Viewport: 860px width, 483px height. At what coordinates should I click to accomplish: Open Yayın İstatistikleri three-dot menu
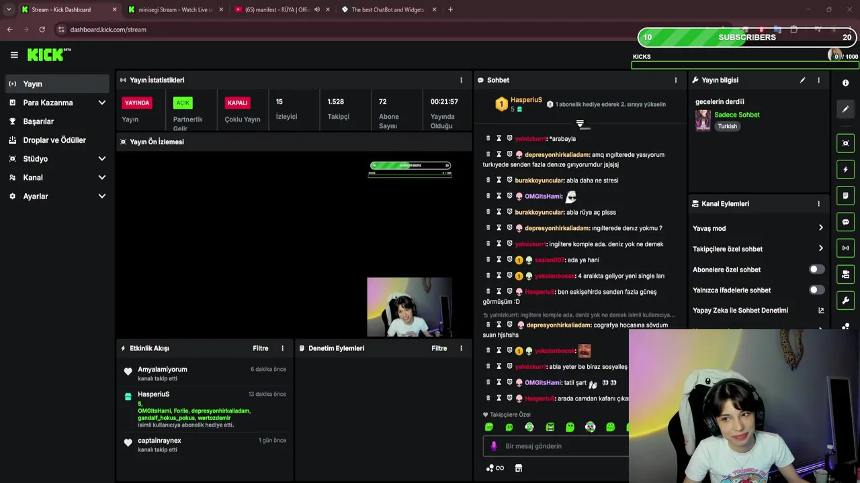461,80
